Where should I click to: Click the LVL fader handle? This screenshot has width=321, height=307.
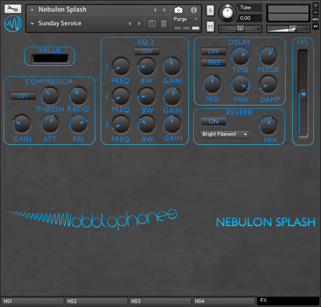coord(304,94)
